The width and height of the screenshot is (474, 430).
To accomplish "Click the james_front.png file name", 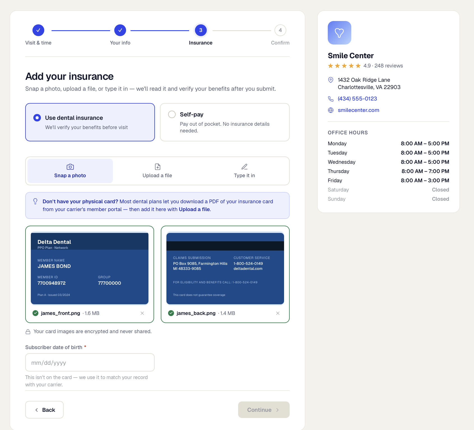I will click(61, 313).
